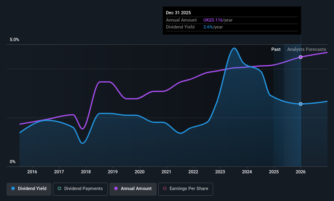The height and width of the screenshot is (201, 334).
Task: Click the 2021 x-axis label
Action: pyautogui.click(x=166, y=172)
